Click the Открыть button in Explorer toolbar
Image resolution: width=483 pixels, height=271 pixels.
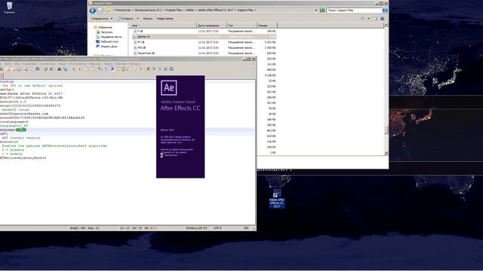[125, 19]
